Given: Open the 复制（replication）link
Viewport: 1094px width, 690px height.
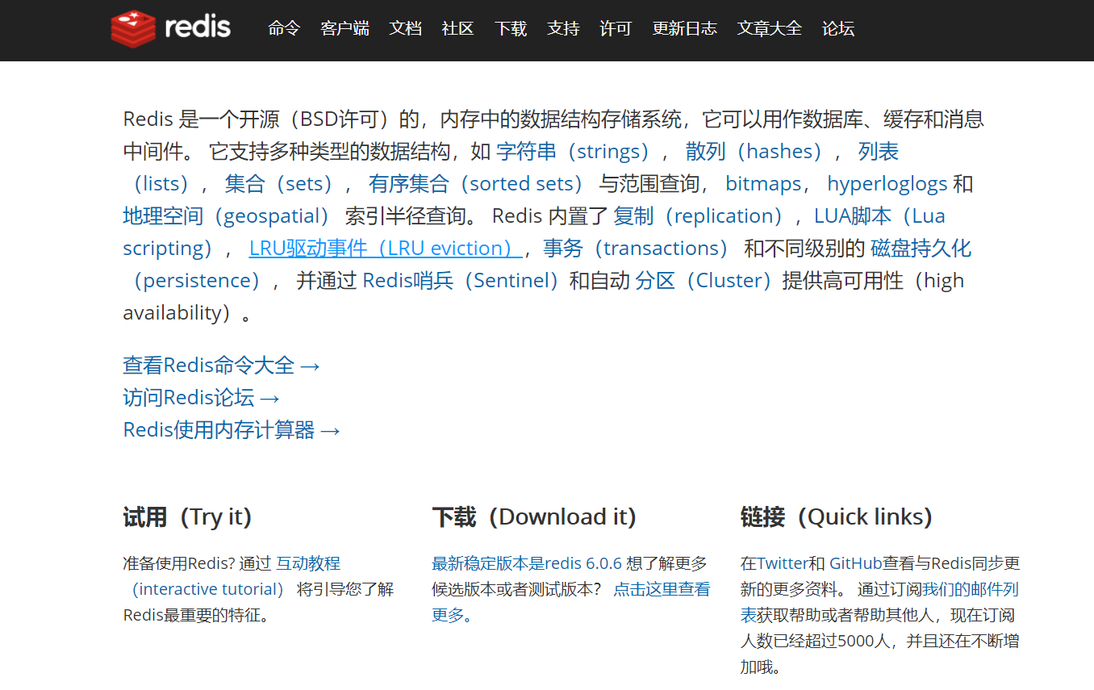Looking at the screenshot, I should click(703, 216).
